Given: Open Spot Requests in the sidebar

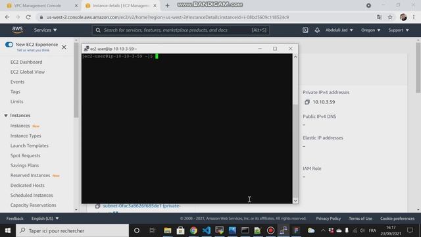Looking at the screenshot, I should [x=25, y=155].
